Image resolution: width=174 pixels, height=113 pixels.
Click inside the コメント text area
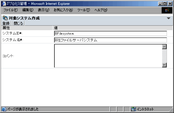[108, 56]
